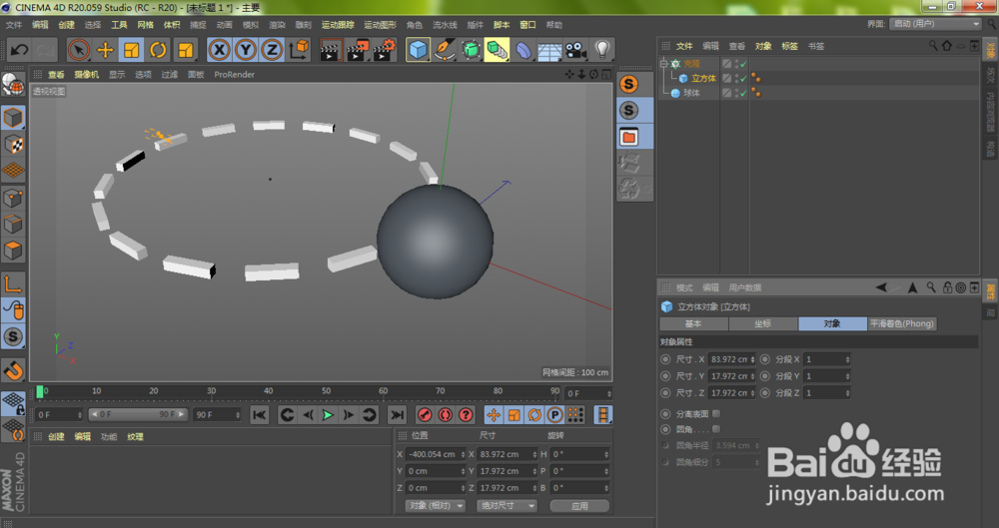Screen dimensions: 999x528
Task: Open the subdivision surface generators icon
Action: (x=471, y=50)
